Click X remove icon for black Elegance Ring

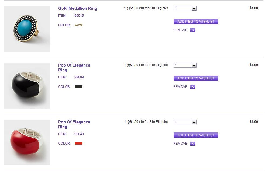(192, 87)
